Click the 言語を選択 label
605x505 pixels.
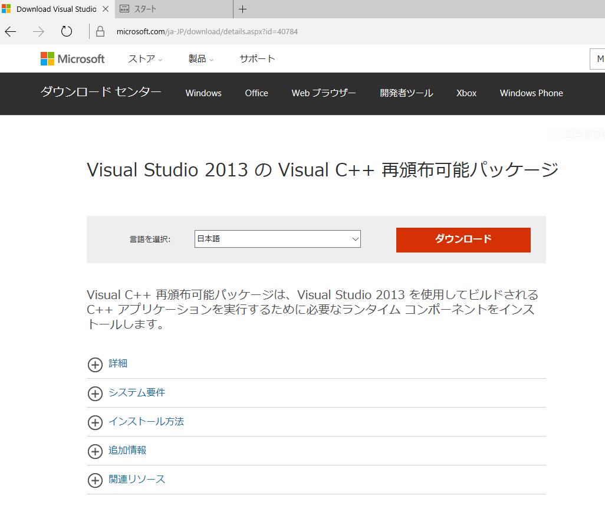(x=150, y=240)
